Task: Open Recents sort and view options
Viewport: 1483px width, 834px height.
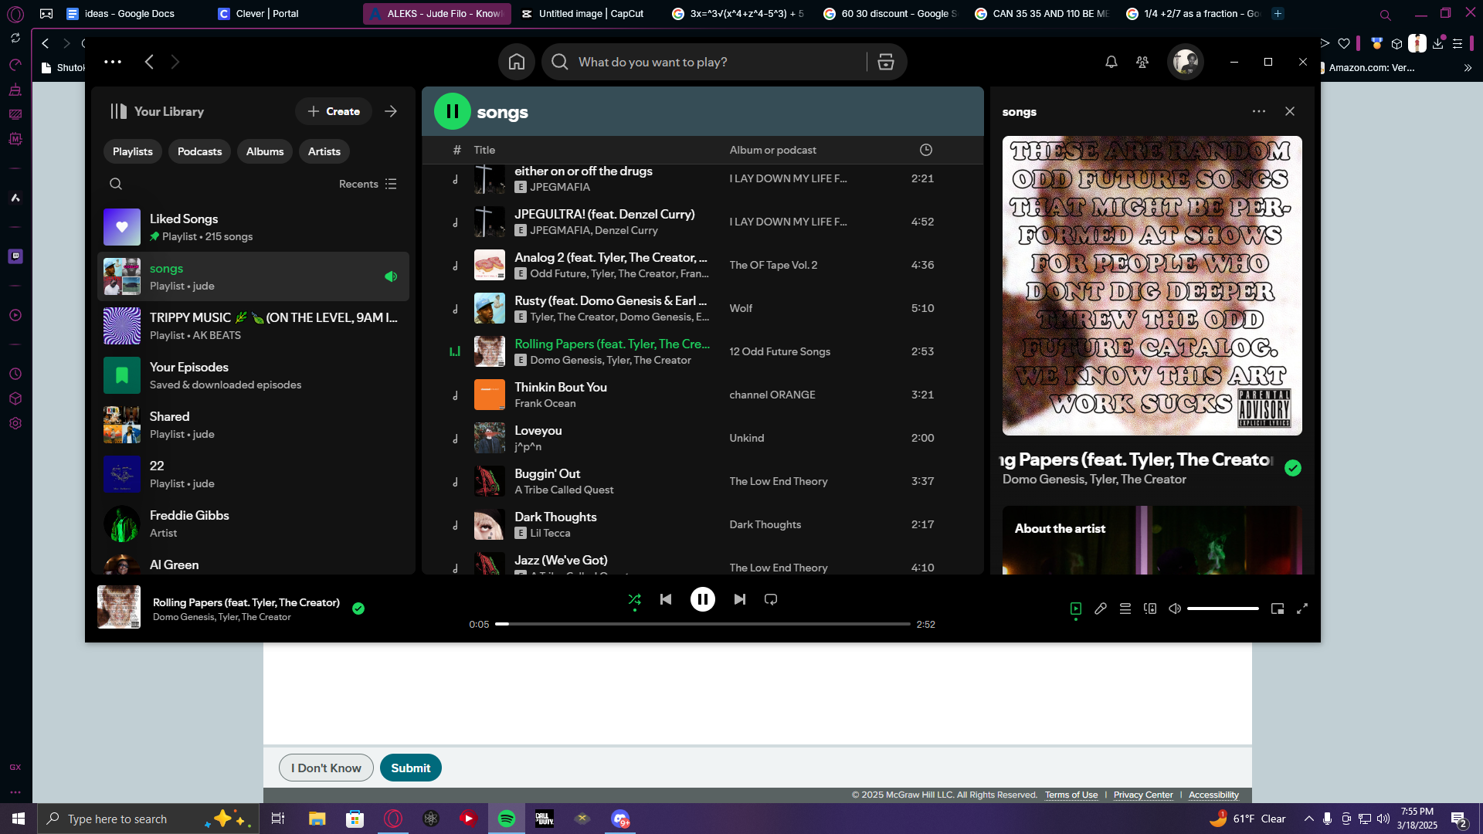Action: (x=368, y=184)
